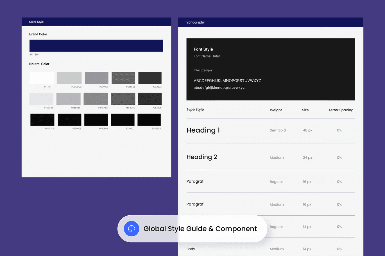The width and height of the screenshot is (385, 256).
Task: Click the Type Style column header
Action: [x=195, y=110]
